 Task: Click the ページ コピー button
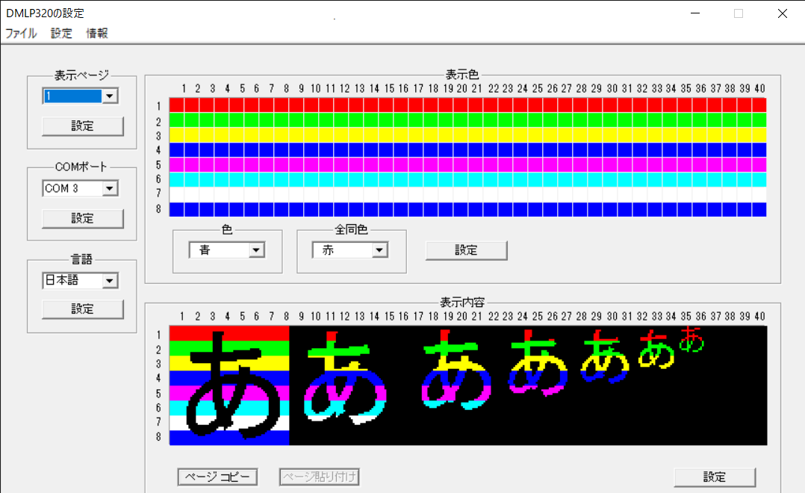218,477
